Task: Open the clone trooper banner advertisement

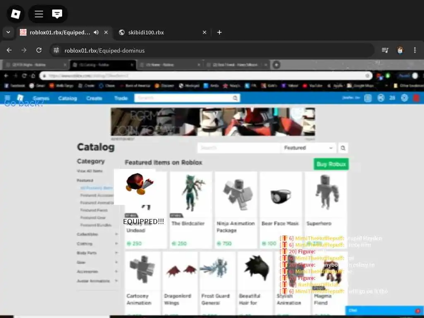Action: coord(213,122)
